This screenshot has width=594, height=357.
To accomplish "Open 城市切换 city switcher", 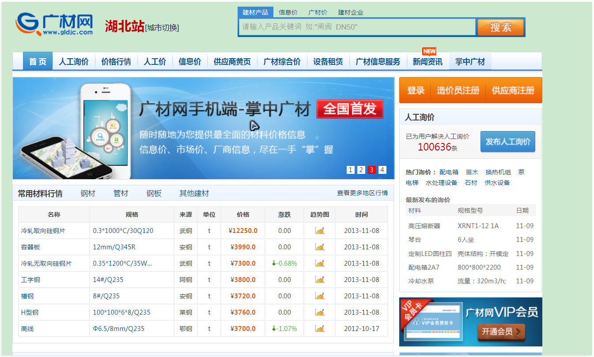I will pos(162,28).
